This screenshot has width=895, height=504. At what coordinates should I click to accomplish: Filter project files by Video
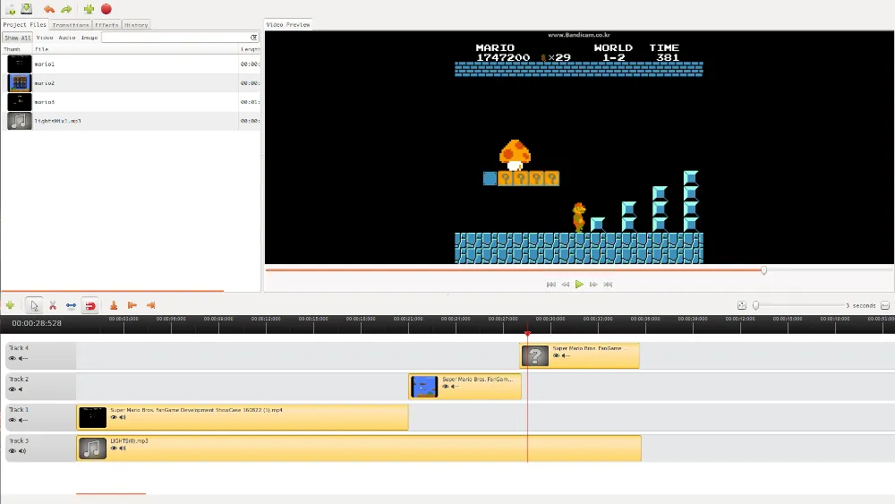(x=45, y=38)
